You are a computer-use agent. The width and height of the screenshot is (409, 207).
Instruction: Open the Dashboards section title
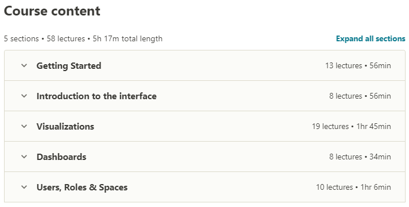(61, 157)
